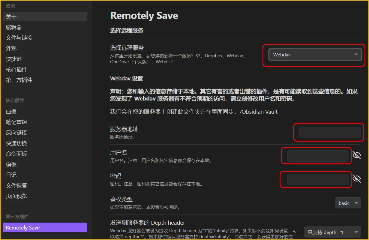369x240 pixels.
Task: Click the 发送到服务器的 Depth header label
Action: click(x=148, y=223)
